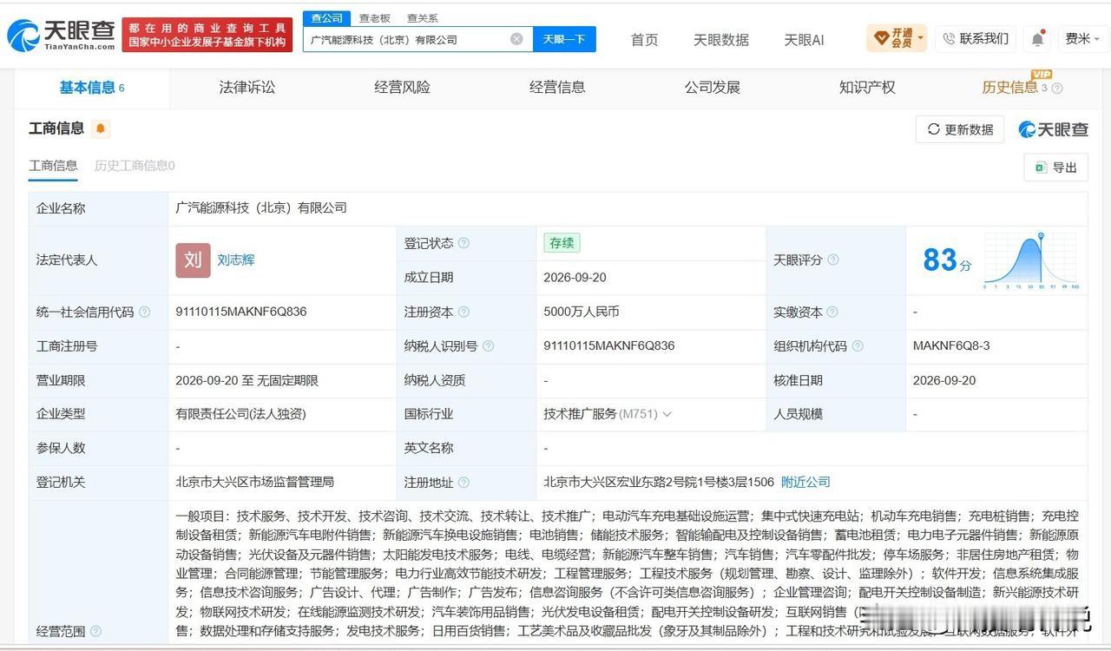The image size is (1111, 651).
Task: Open the 附近公司 nearby companies link
Action: click(x=805, y=482)
